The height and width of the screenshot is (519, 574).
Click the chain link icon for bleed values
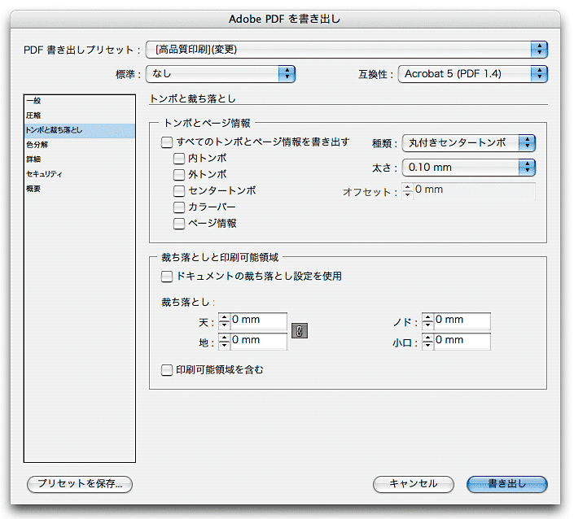click(299, 330)
